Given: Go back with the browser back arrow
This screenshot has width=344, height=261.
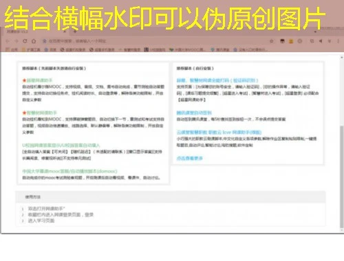Looking at the screenshot, I should click(8, 41).
